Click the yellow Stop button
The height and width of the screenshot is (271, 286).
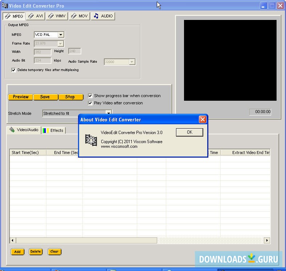pyautogui.click(x=71, y=97)
